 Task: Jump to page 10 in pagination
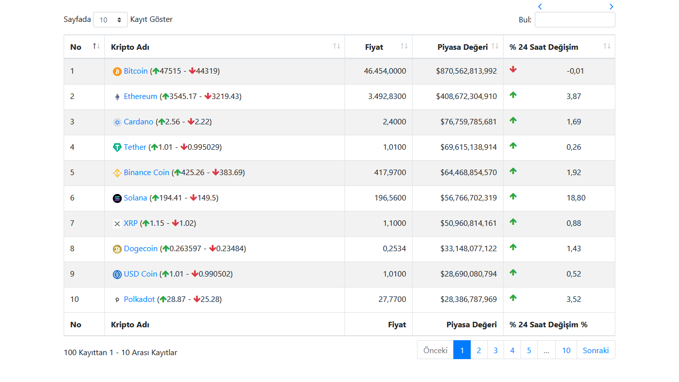[x=566, y=350]
